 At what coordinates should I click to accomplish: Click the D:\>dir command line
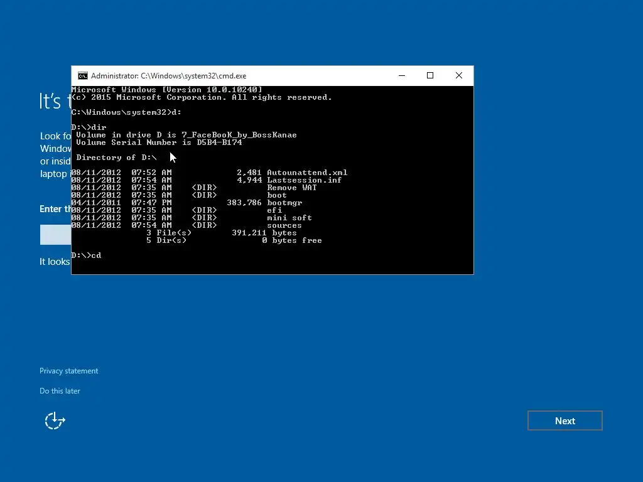(89, 127)
